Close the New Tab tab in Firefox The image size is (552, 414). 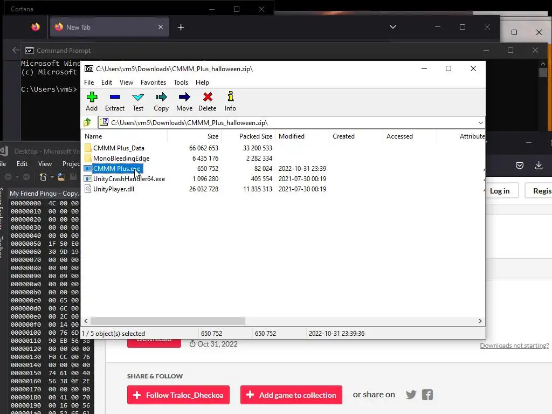[161, 27]
